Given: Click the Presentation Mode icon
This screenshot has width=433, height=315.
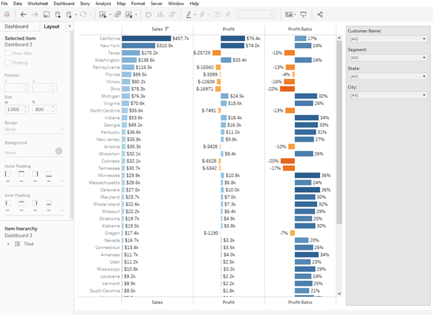Looking at the screenshot, I should [303, 14].
